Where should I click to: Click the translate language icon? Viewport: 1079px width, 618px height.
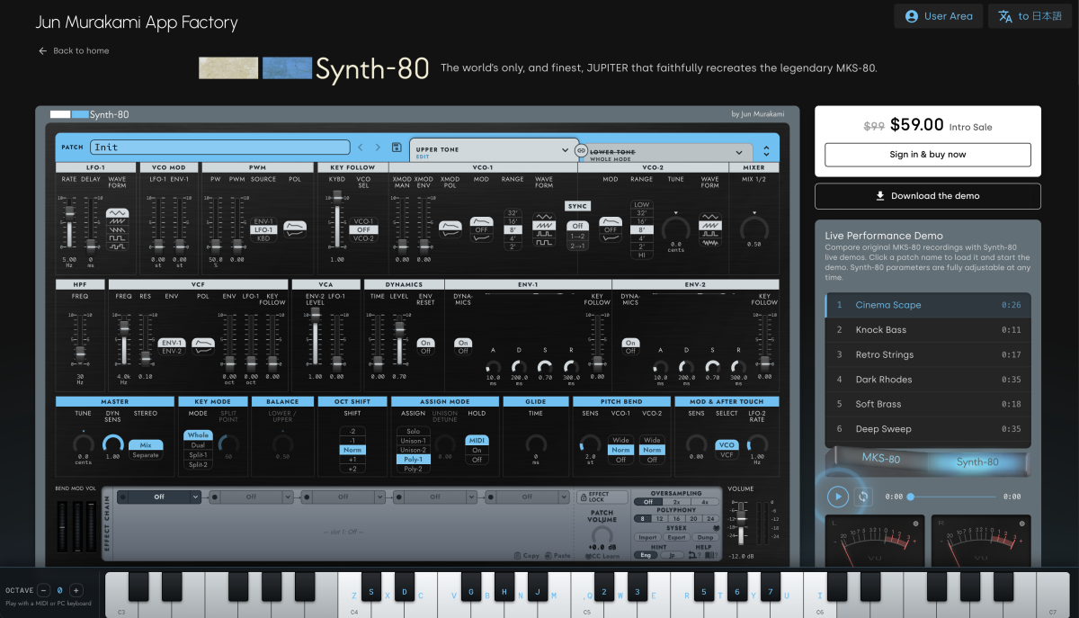[x=1005, y=16]
